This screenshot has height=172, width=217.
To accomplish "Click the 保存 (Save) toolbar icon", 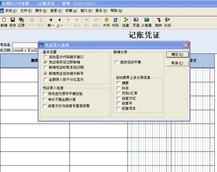I will click(x=13, y=22).
